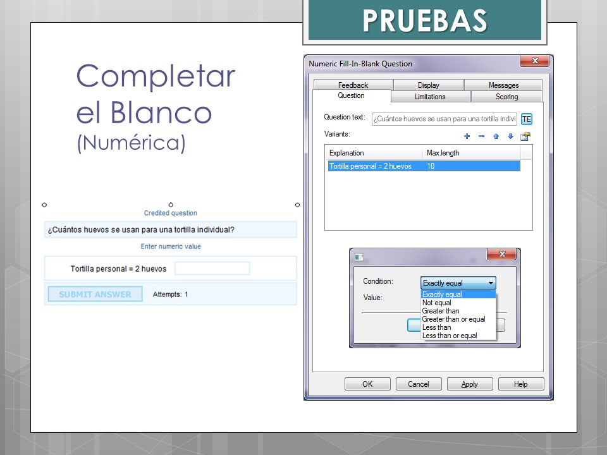Choose 'Greater than' condition option
The image size is (607, 455).
(x=458, y=311)
